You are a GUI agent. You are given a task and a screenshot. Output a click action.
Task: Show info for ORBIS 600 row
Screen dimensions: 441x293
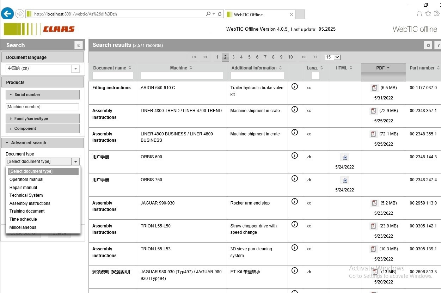tap(295, 155)
